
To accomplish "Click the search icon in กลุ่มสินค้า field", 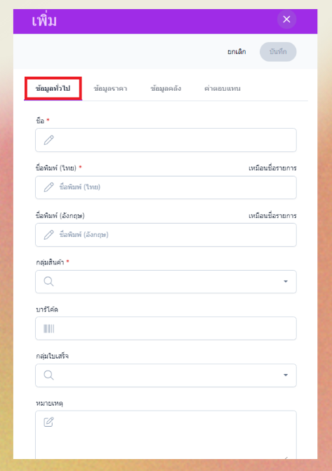I will point(48,281).
